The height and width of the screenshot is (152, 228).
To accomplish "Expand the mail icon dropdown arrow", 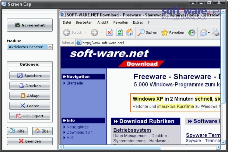I will [209, 33].
